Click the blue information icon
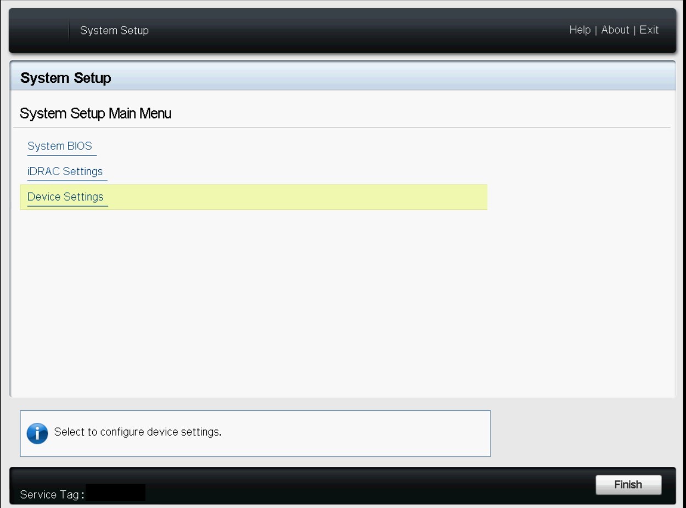This screenshot has width=686, height=508. (x=37, y=433)
